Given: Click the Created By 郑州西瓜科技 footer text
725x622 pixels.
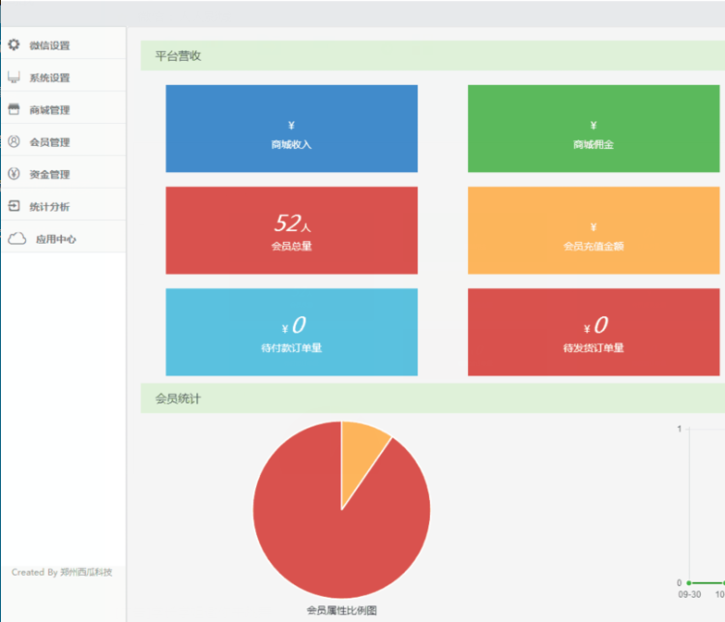Looking at the screenshot, I should click(62, 572).
